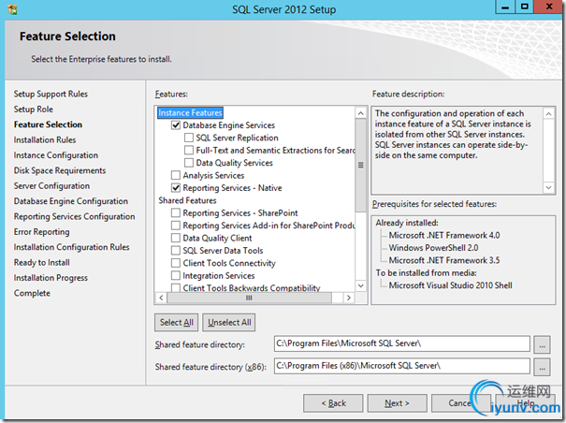Select the Setup Support Rules step
Viewport: 566px width, 423px height.
click(51, 94)
